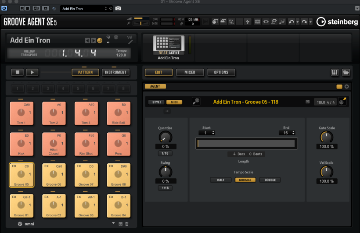This screenshot has height=233, width=360.
Task: Open the browser folder icon
Action: pos(346,72)
